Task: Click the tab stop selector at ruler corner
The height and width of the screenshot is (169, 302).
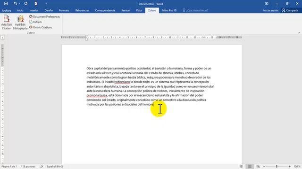Action: coord(2,38)
